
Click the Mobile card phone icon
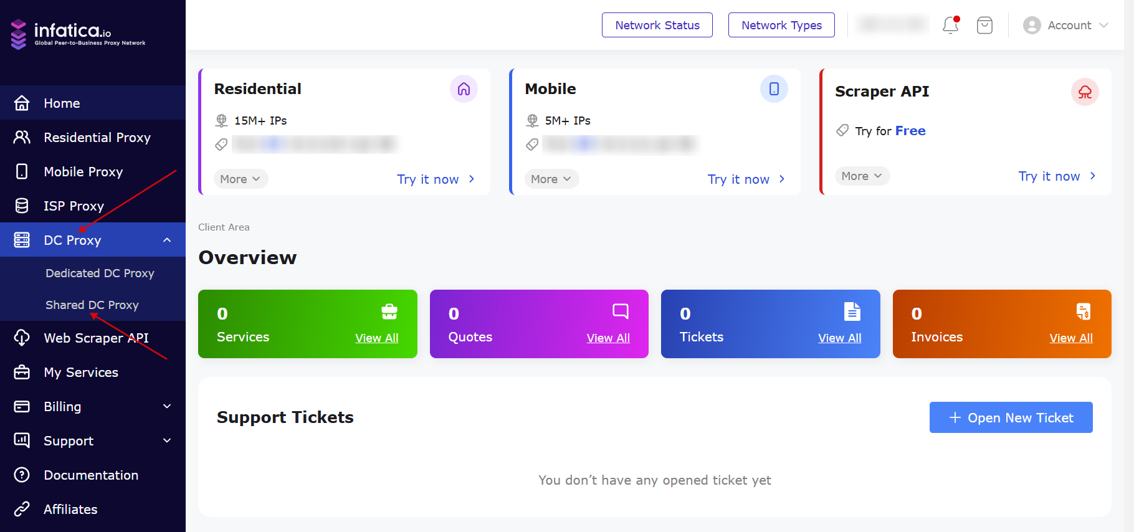coord(774,89)
